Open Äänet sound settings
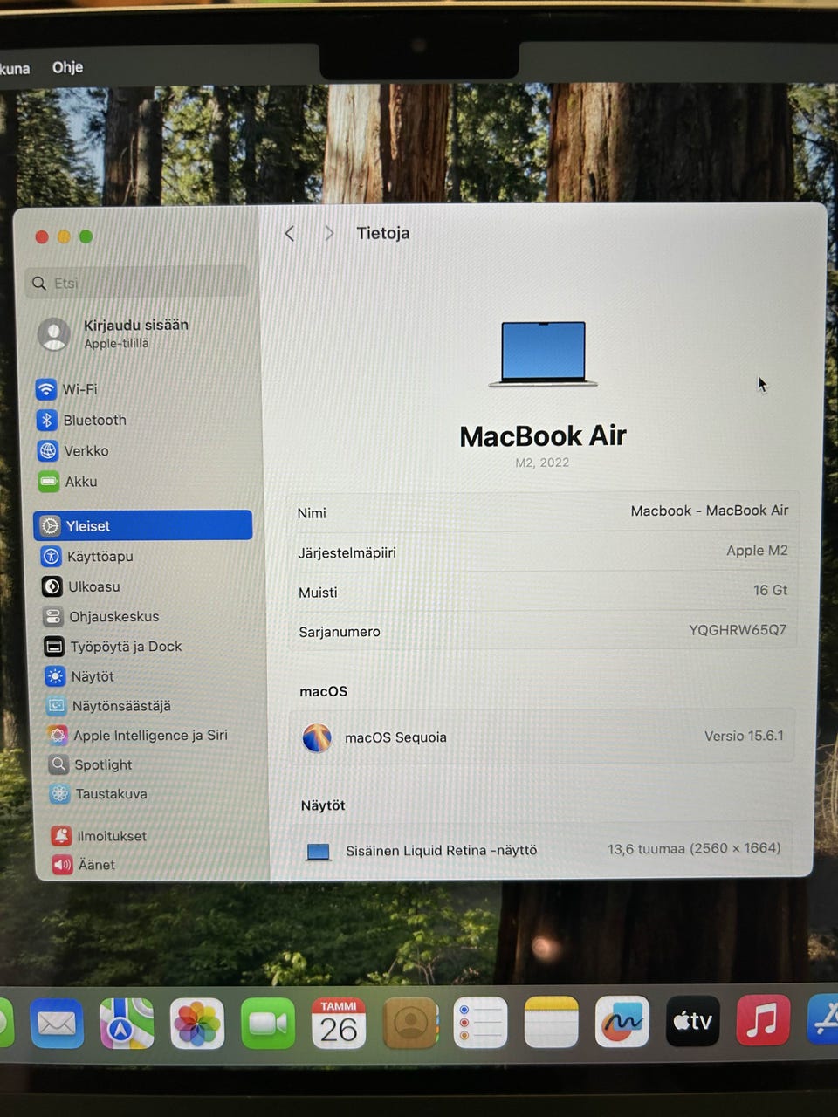Viewport: 838px width, 1117px height. tap(84, 865)
